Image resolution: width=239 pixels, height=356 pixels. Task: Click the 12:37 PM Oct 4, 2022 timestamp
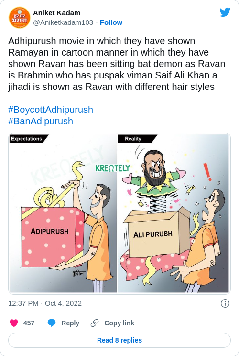(x=45, y=303)
